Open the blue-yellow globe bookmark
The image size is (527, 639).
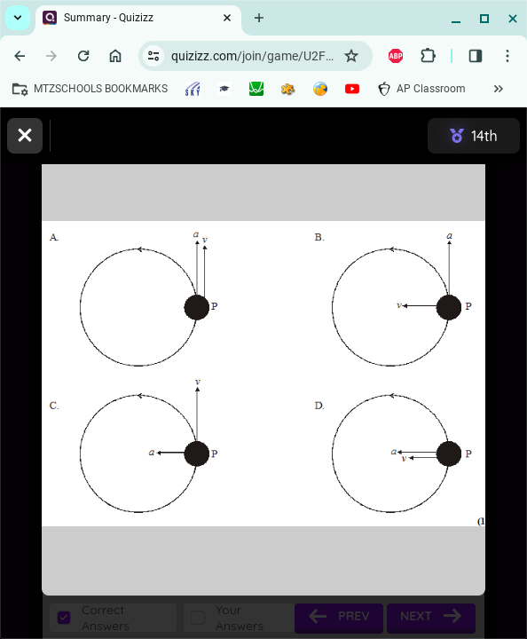[320, 89]
